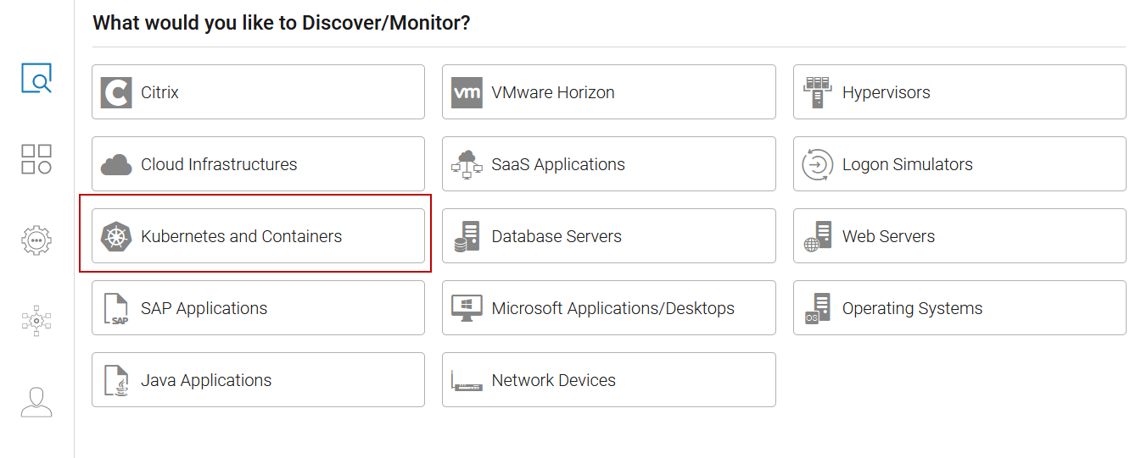Click the Web Servers globe icon
Image resolution: width=1141 pixels, height=458 pixels.
coord(818,236)
